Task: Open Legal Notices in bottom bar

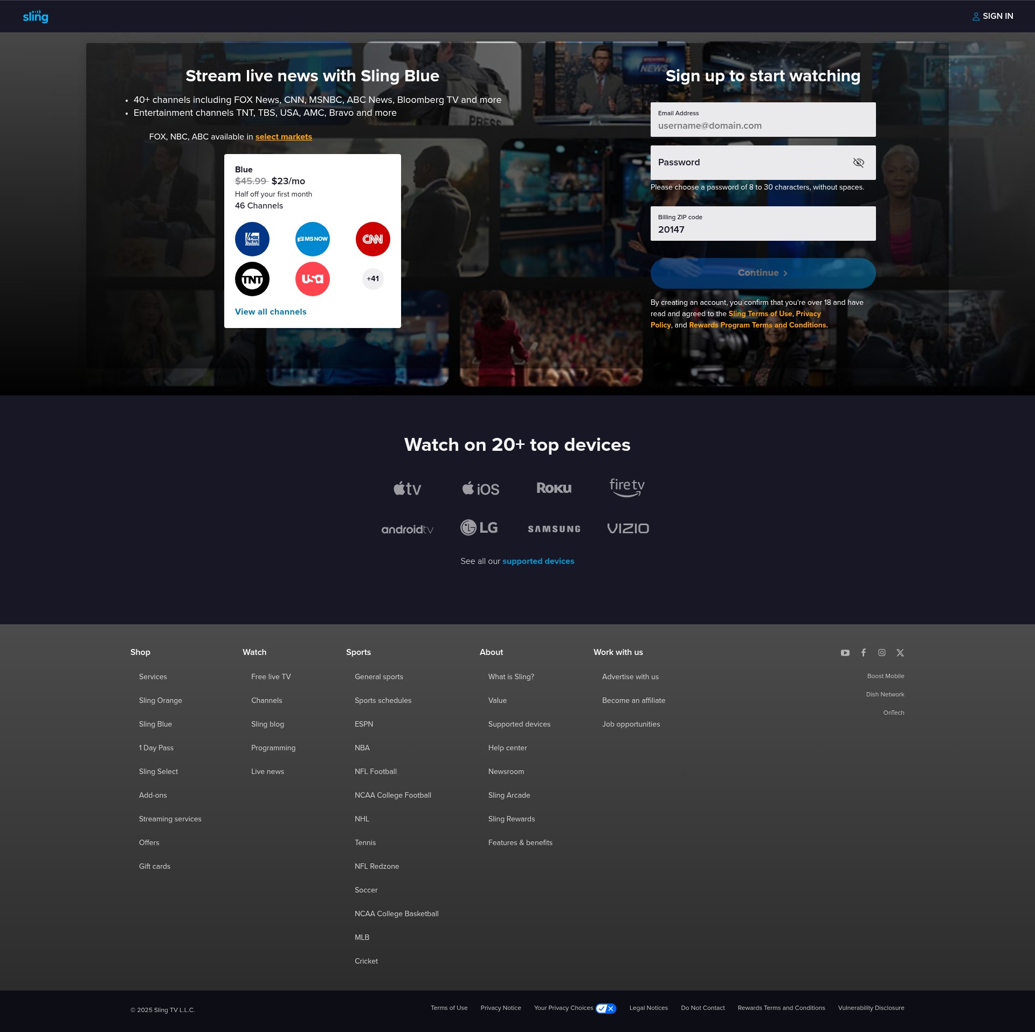Action: [x=648, y=1008]
